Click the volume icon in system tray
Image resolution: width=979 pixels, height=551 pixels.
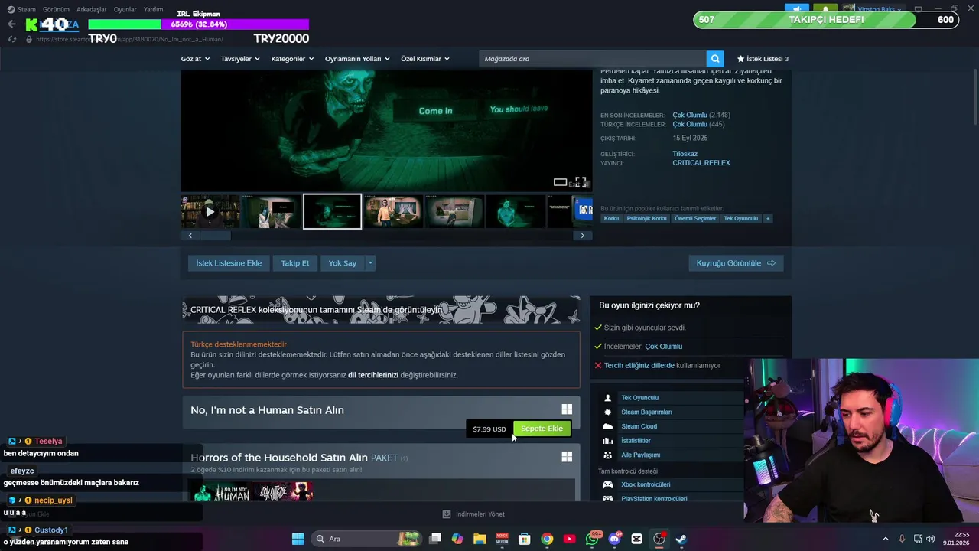pyautogui.click(x=931, y=539)
